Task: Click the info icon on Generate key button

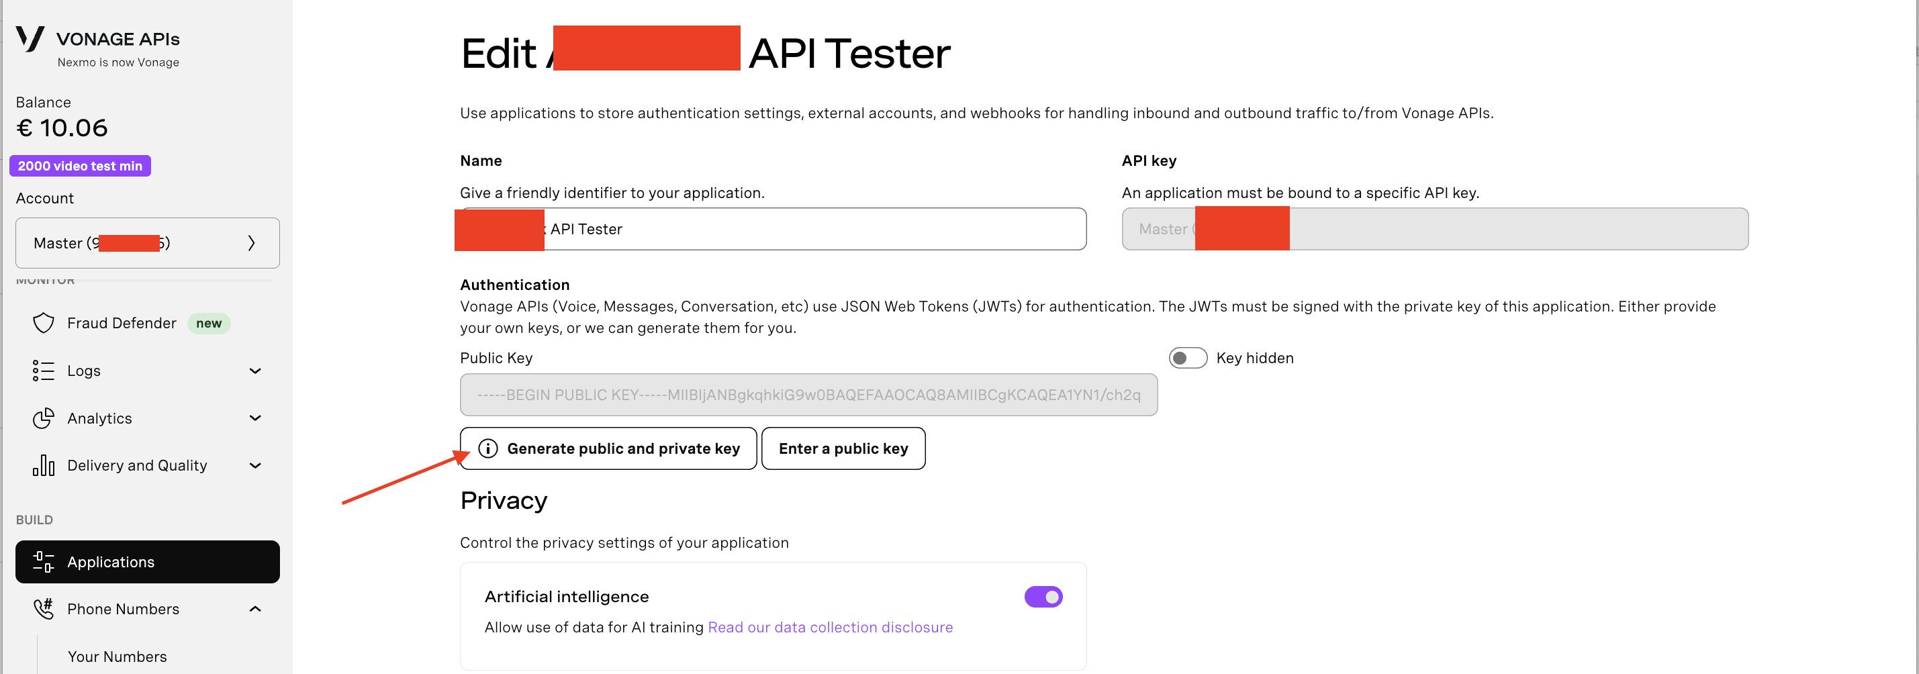Action: click(x=488, y=448)
